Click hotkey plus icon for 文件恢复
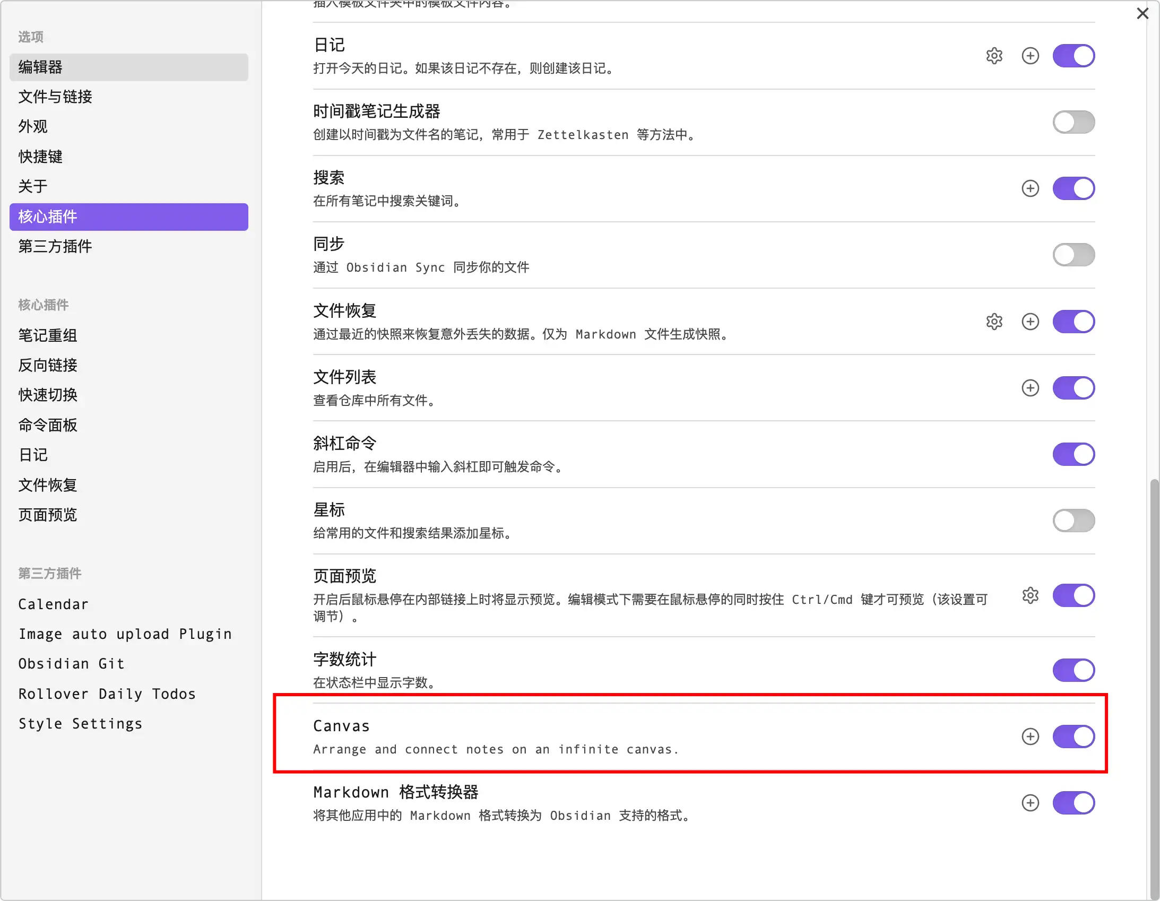 tap(1030, 322)
